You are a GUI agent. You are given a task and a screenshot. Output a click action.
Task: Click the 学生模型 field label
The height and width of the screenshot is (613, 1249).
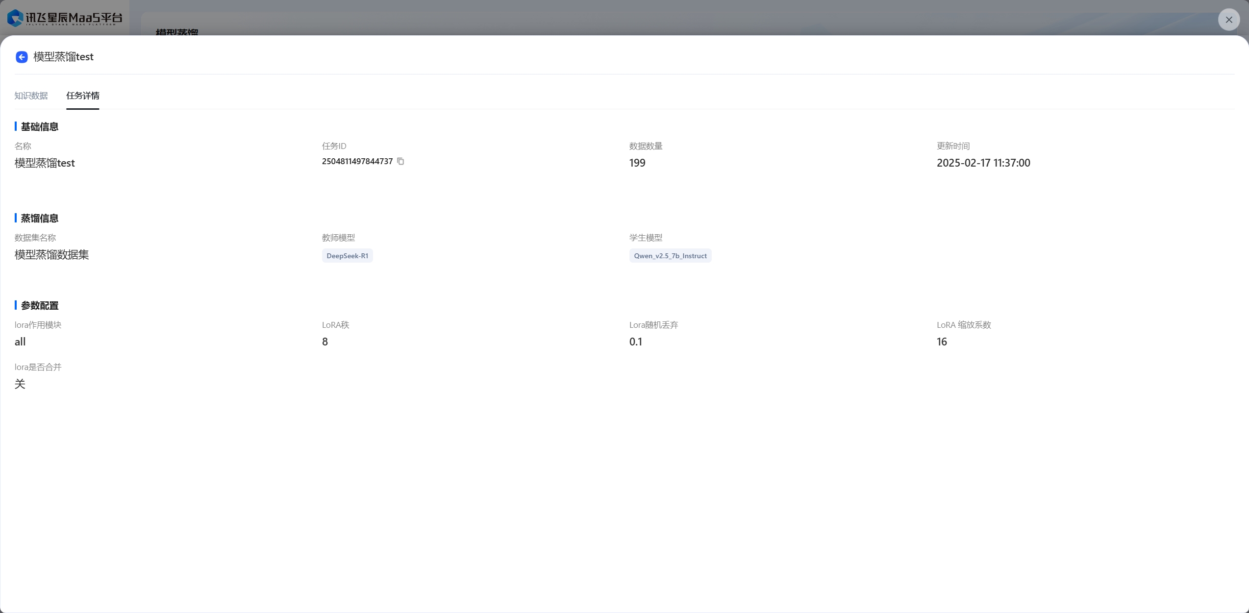point(646,238)
